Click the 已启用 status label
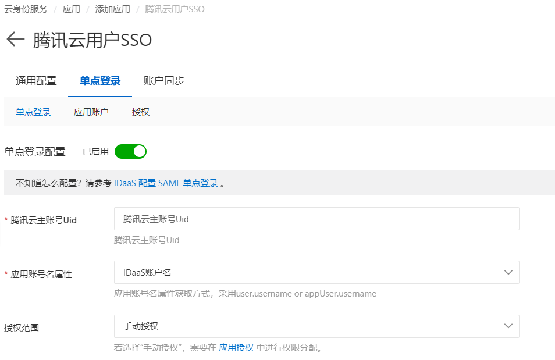This screenshot has height=360, width=555. [95, 152]
